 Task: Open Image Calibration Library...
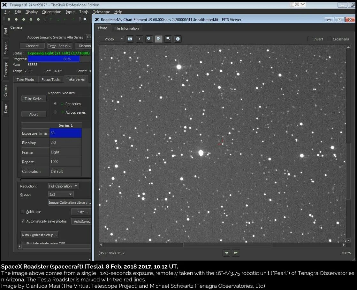70,202
